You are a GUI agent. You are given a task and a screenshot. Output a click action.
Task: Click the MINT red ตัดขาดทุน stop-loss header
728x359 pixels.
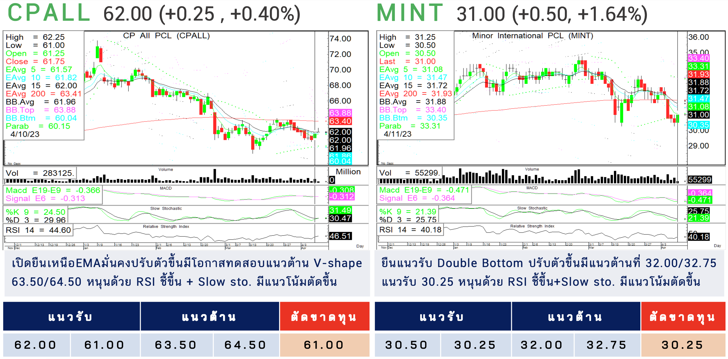pyautogui.click(x=683, y=317)
